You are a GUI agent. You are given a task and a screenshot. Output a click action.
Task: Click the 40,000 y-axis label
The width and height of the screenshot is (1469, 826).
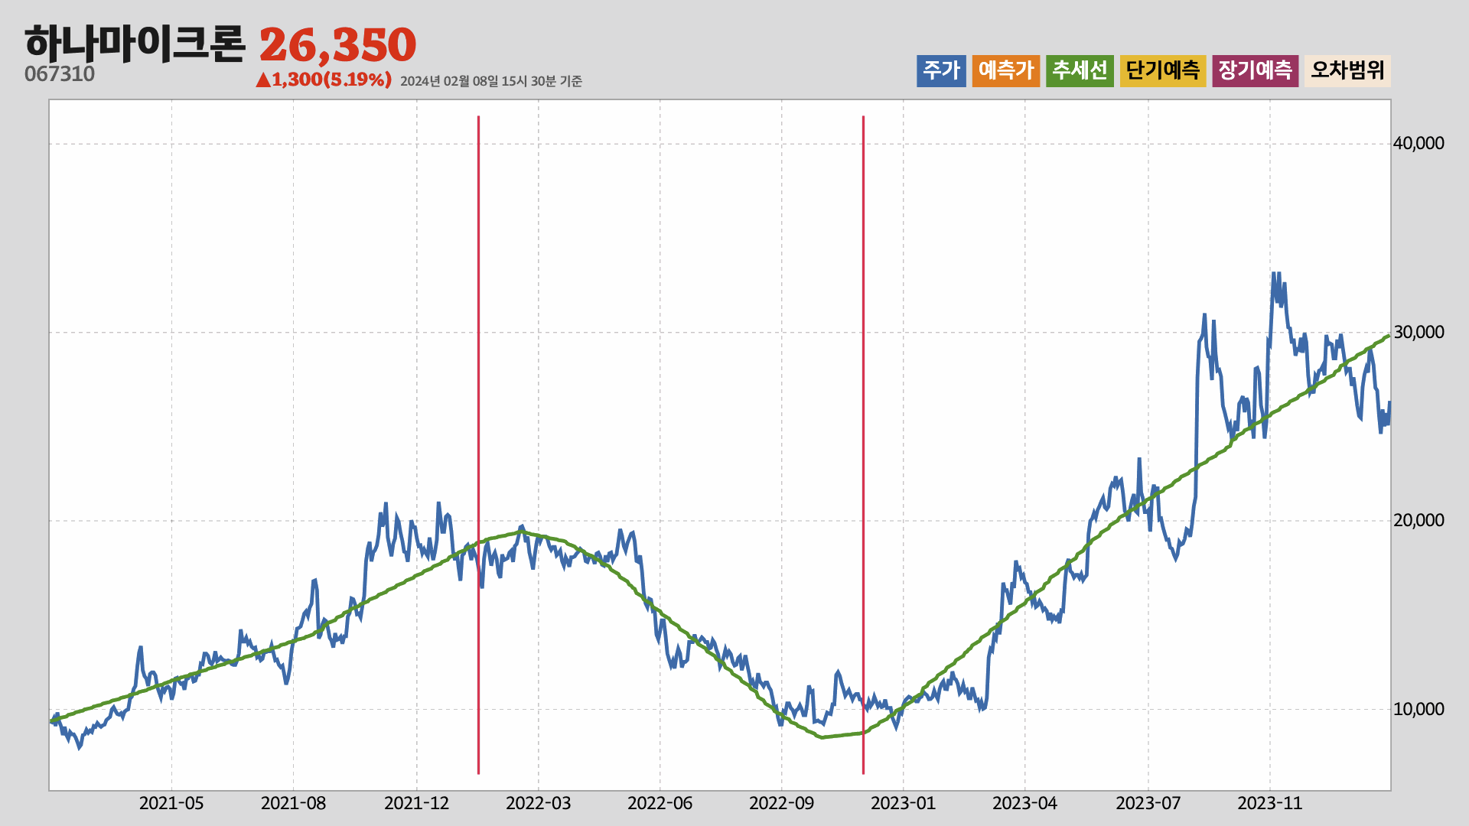[1419, 143]
